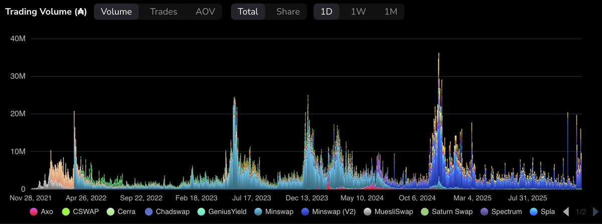The width and height of the screenshot is (602, 224).
Task: Select the Volume metric tab
Action: pos(116,12)
